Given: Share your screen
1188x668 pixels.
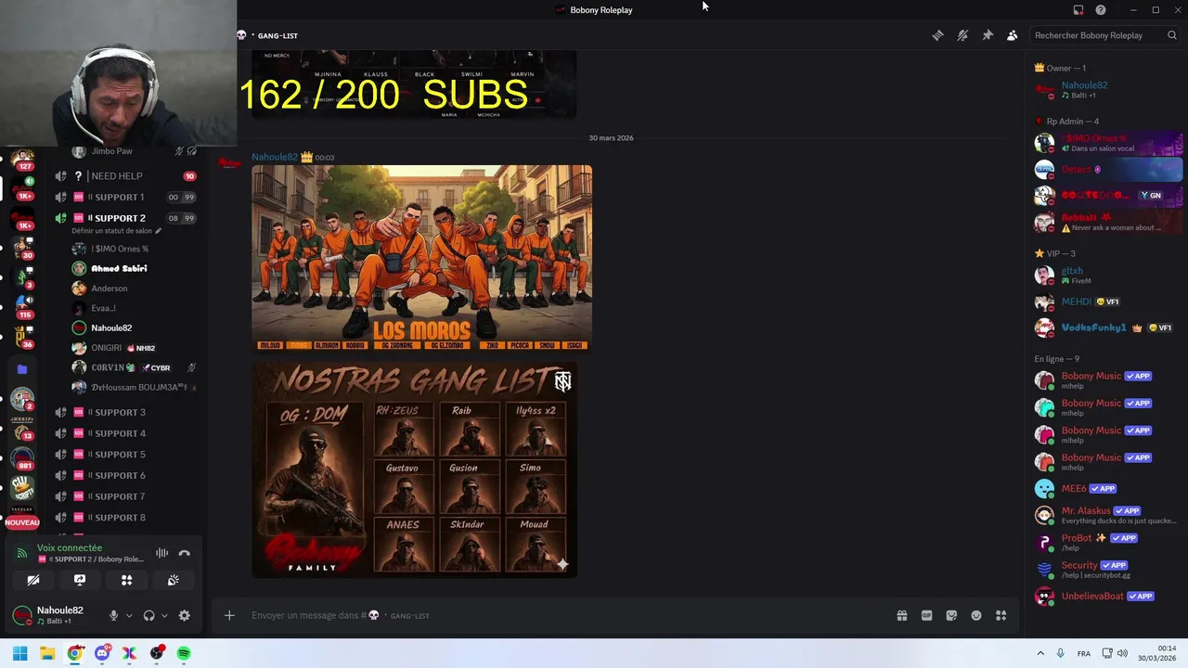Looking at the screenshot, I should click(80, 580).
